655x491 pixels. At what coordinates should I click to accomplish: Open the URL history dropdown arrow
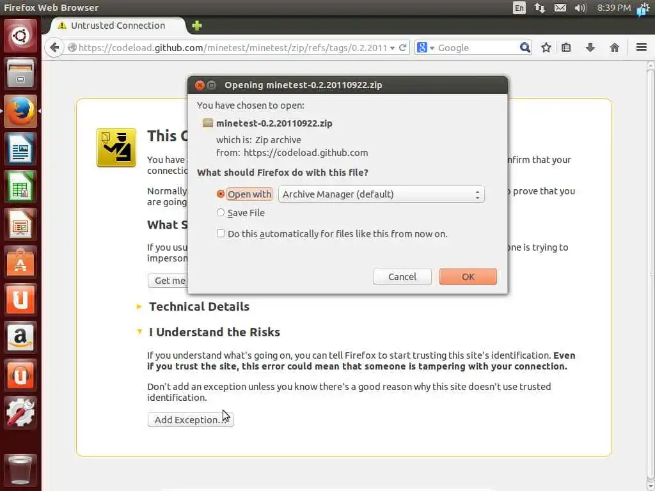(x=392, y=48)
